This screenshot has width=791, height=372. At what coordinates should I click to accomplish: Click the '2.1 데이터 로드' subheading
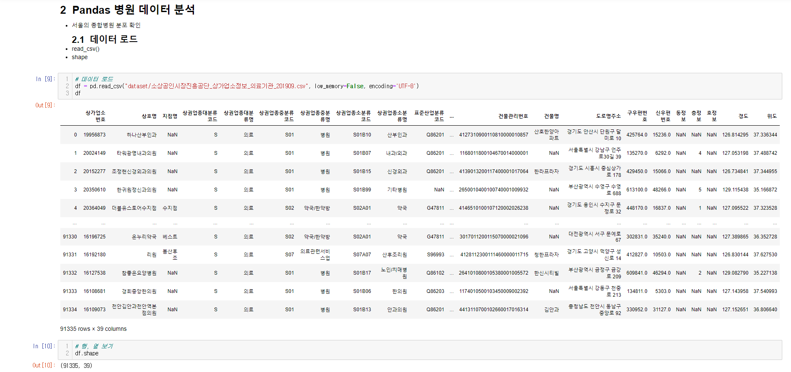coord(104,40)
